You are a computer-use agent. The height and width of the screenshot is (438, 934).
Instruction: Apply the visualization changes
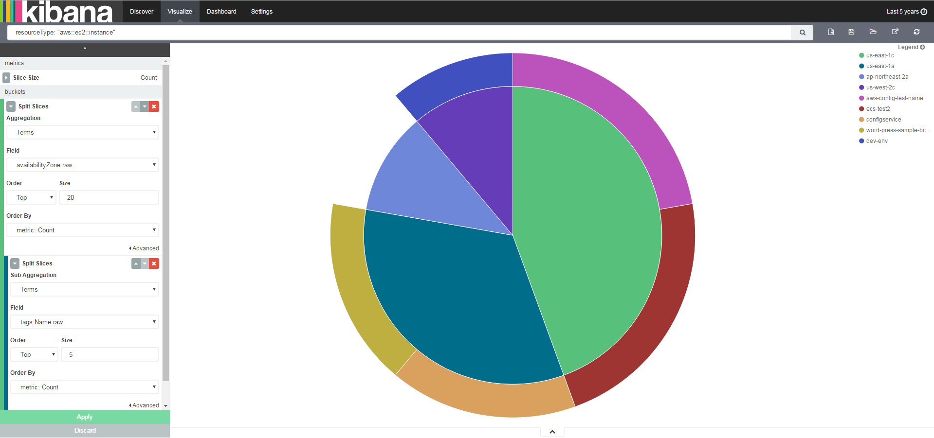point(84,417)
